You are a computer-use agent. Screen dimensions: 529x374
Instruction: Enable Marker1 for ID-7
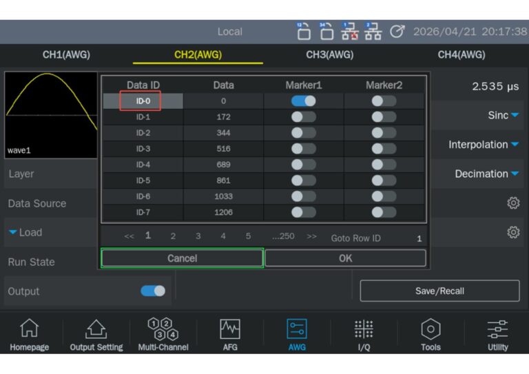tap(303, 212)
